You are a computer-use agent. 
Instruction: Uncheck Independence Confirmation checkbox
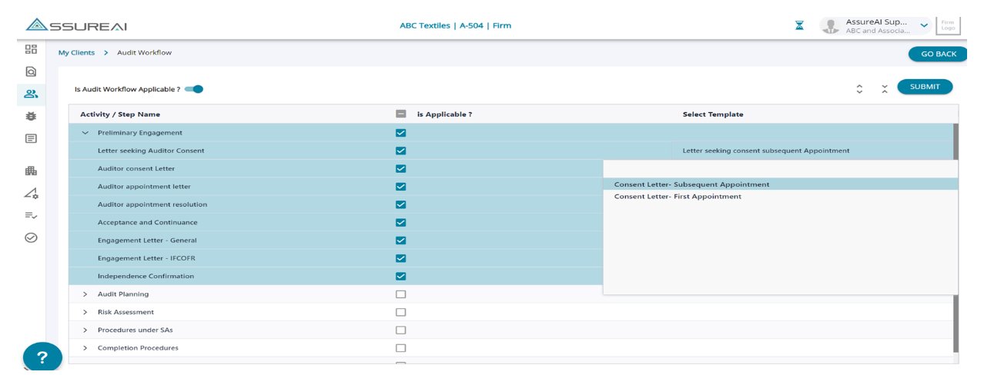[400, 276]
